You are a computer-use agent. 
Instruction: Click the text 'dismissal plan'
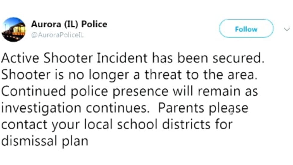[x=45, y=140]
